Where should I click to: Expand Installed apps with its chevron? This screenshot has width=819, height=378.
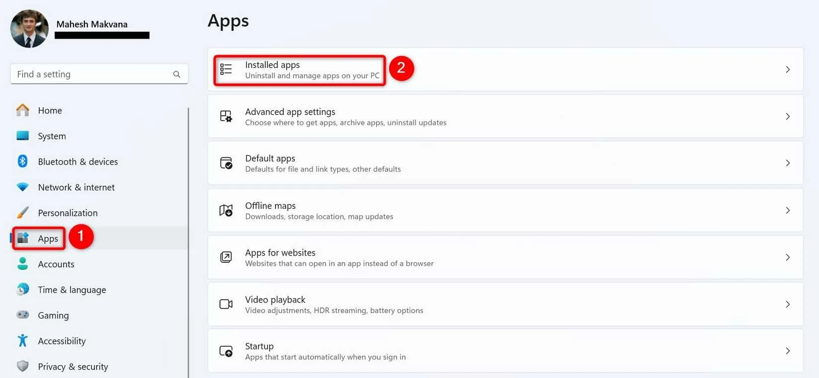(x=788, y=69)
